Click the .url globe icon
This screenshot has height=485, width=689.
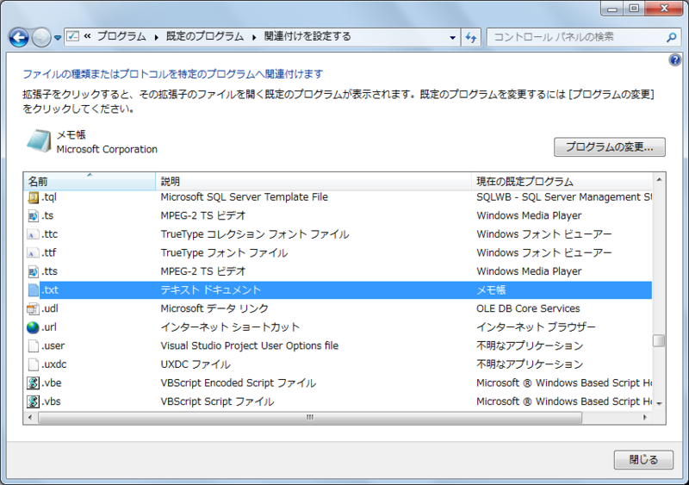[x=33, y=327]
